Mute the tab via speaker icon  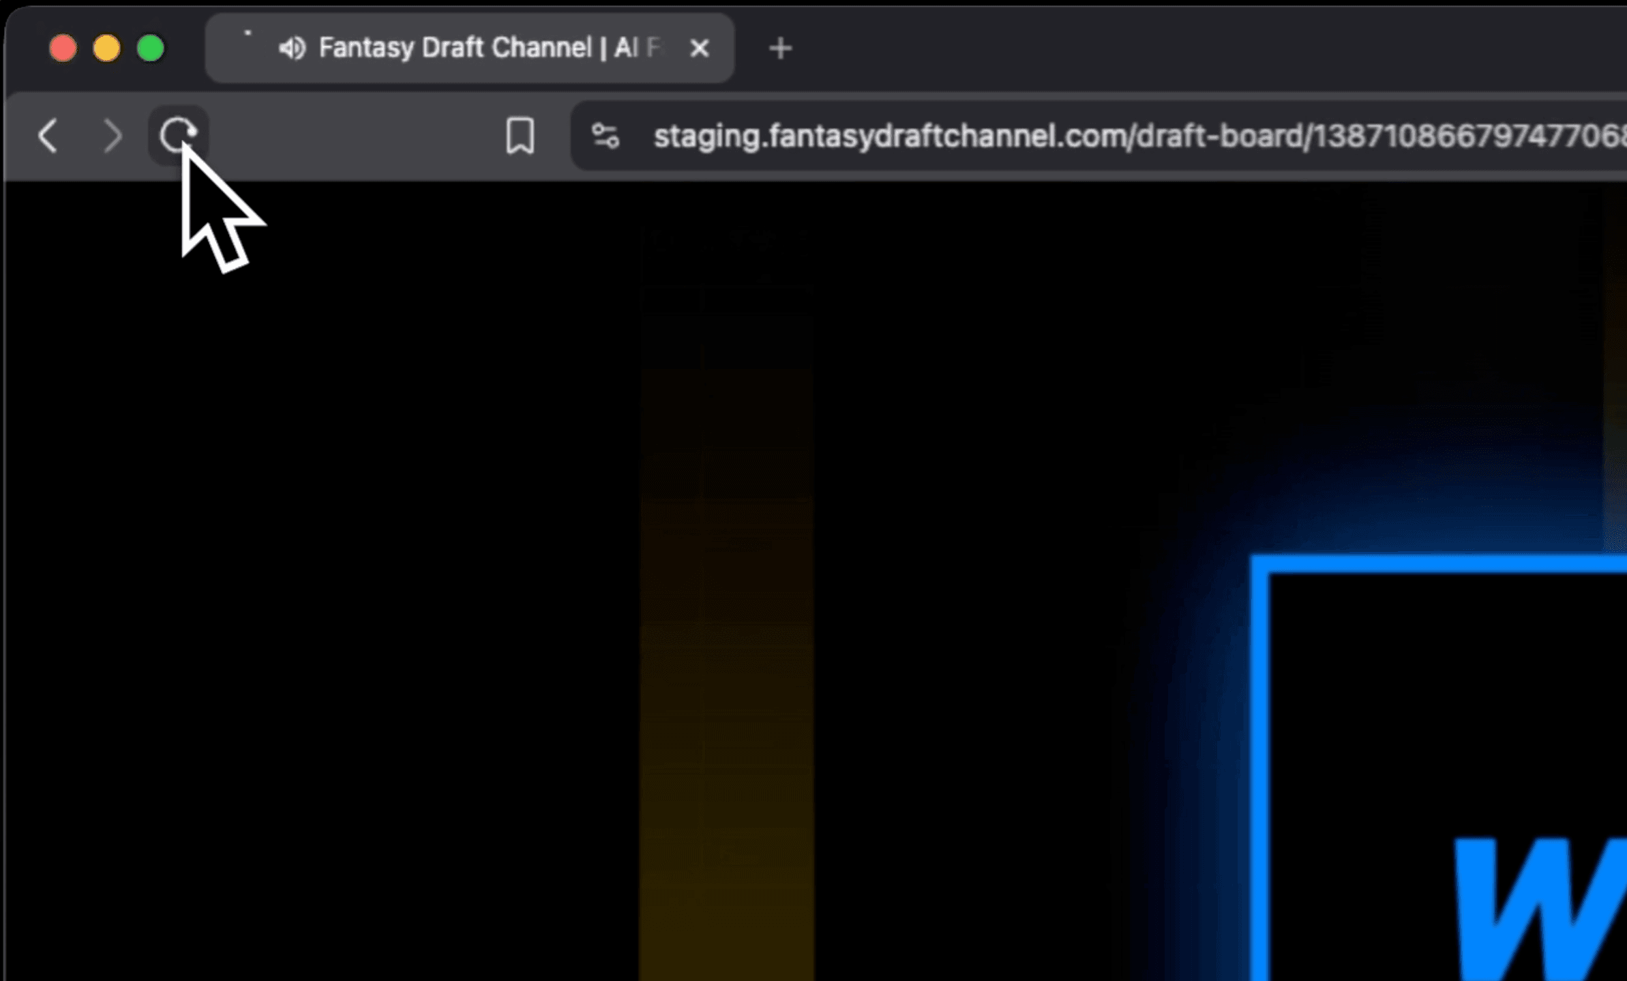click(292, 48)
